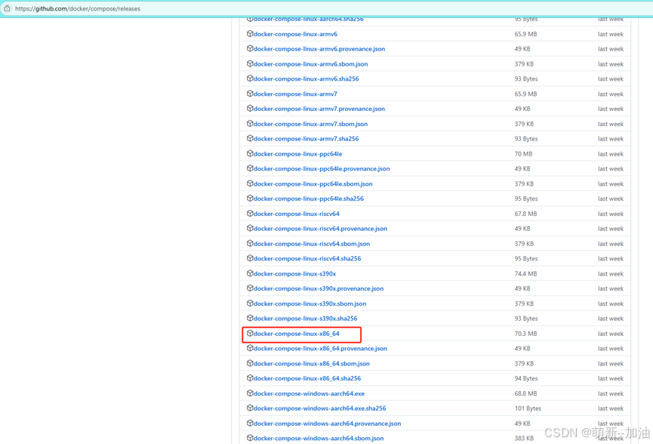Select the 70.3 MB size text

[525, 334]
